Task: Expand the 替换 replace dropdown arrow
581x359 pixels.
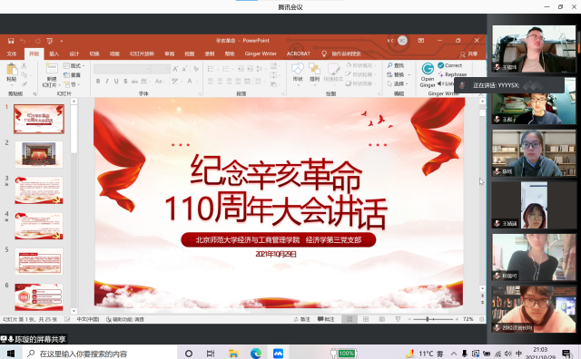Action: pyautogui.click(x=409, y=74)
